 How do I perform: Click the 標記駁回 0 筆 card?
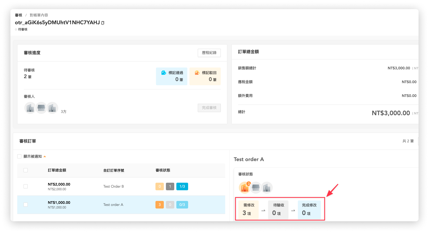(x=205, y=76)
